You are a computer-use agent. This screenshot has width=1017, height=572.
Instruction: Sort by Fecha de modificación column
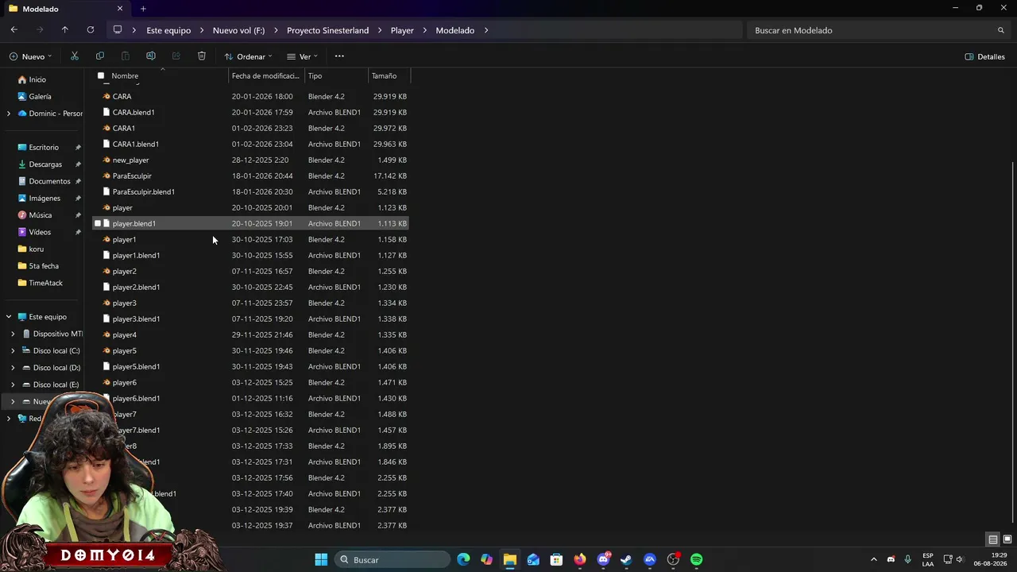265,75
